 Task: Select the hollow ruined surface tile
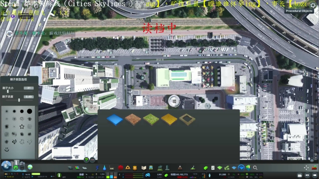tap(187, 119)
